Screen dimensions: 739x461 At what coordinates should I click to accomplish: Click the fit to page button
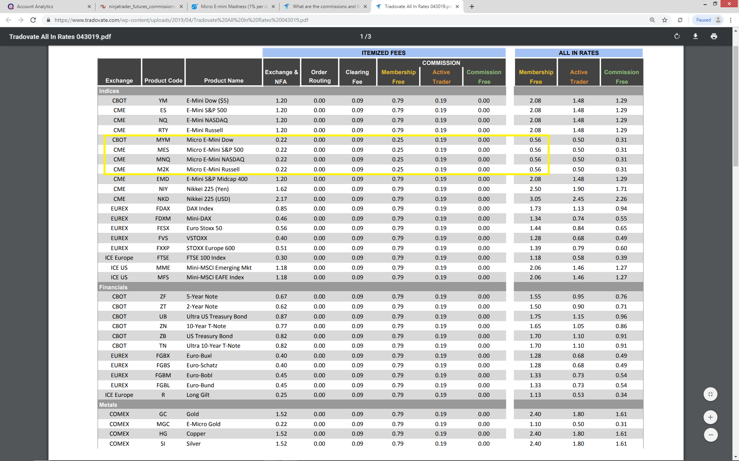(x=711, y=394)
